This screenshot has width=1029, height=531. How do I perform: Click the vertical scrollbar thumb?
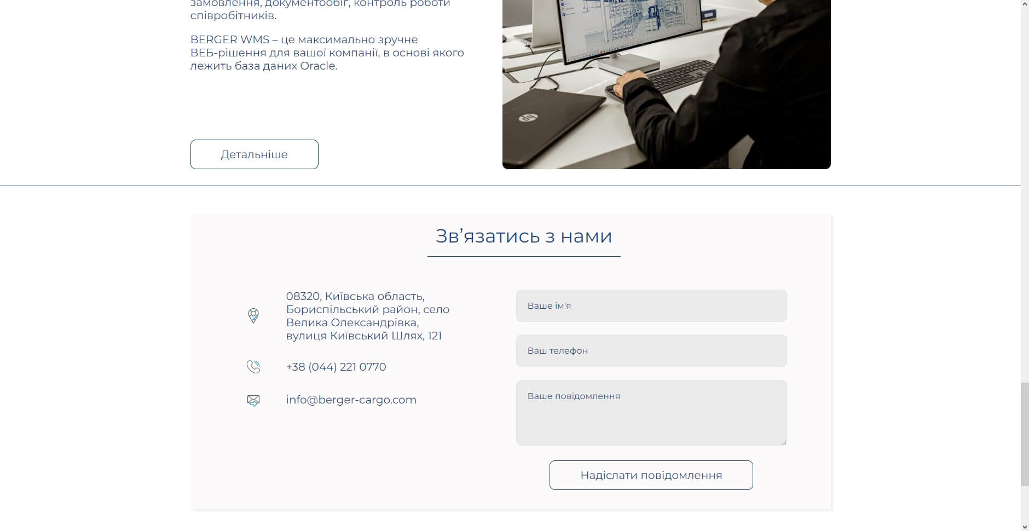click(x=1025, y=434)
